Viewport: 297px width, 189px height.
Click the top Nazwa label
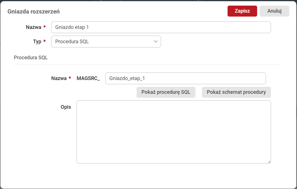point(33,27)
